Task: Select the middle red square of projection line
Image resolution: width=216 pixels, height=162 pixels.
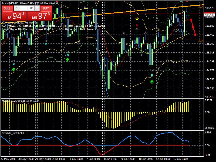Action: (x=193, y=27)
